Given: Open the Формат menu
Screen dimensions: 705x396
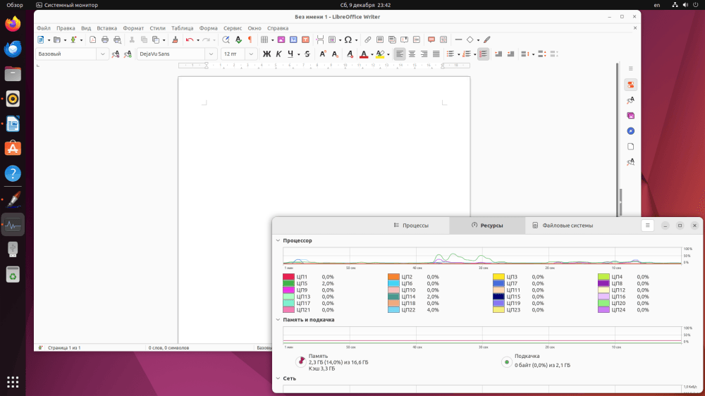Looking at the screenshot, I should [x=133, y=28].
